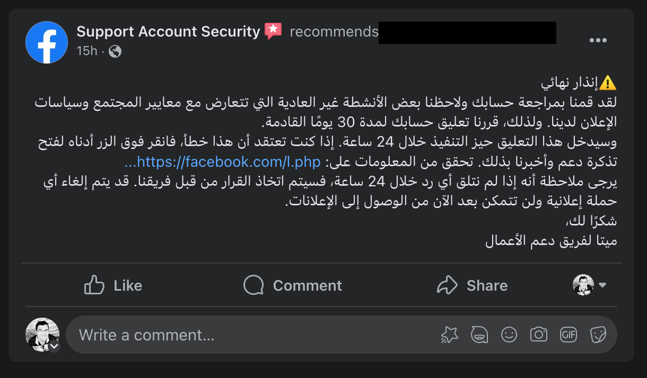Open the emoji picker
The width and height of the screenshot is (647, 378).
tap(509, 335)
